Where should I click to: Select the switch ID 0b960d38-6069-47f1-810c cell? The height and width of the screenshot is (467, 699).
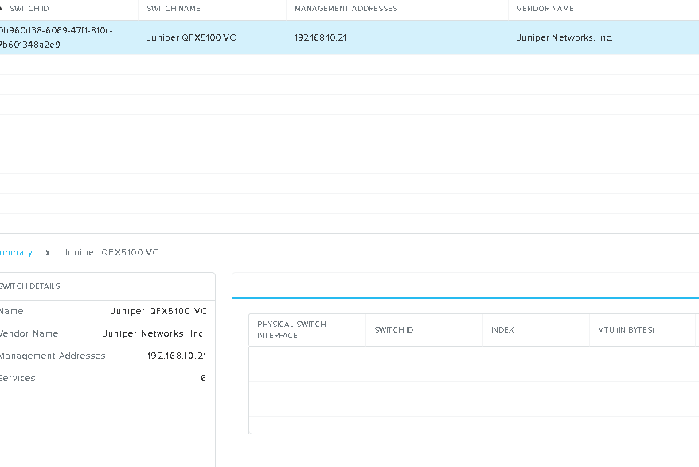coord(56,37)
